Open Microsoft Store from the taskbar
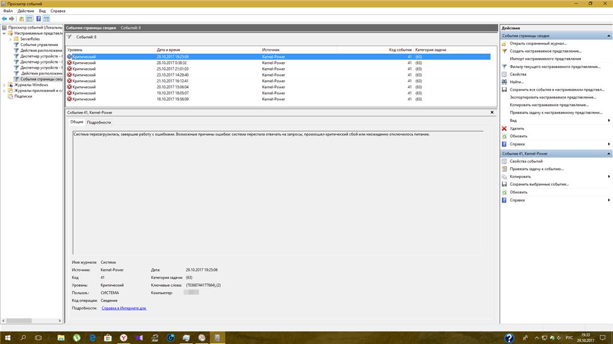The width and height of the screenshot is (613, 344). pos(108,338)
